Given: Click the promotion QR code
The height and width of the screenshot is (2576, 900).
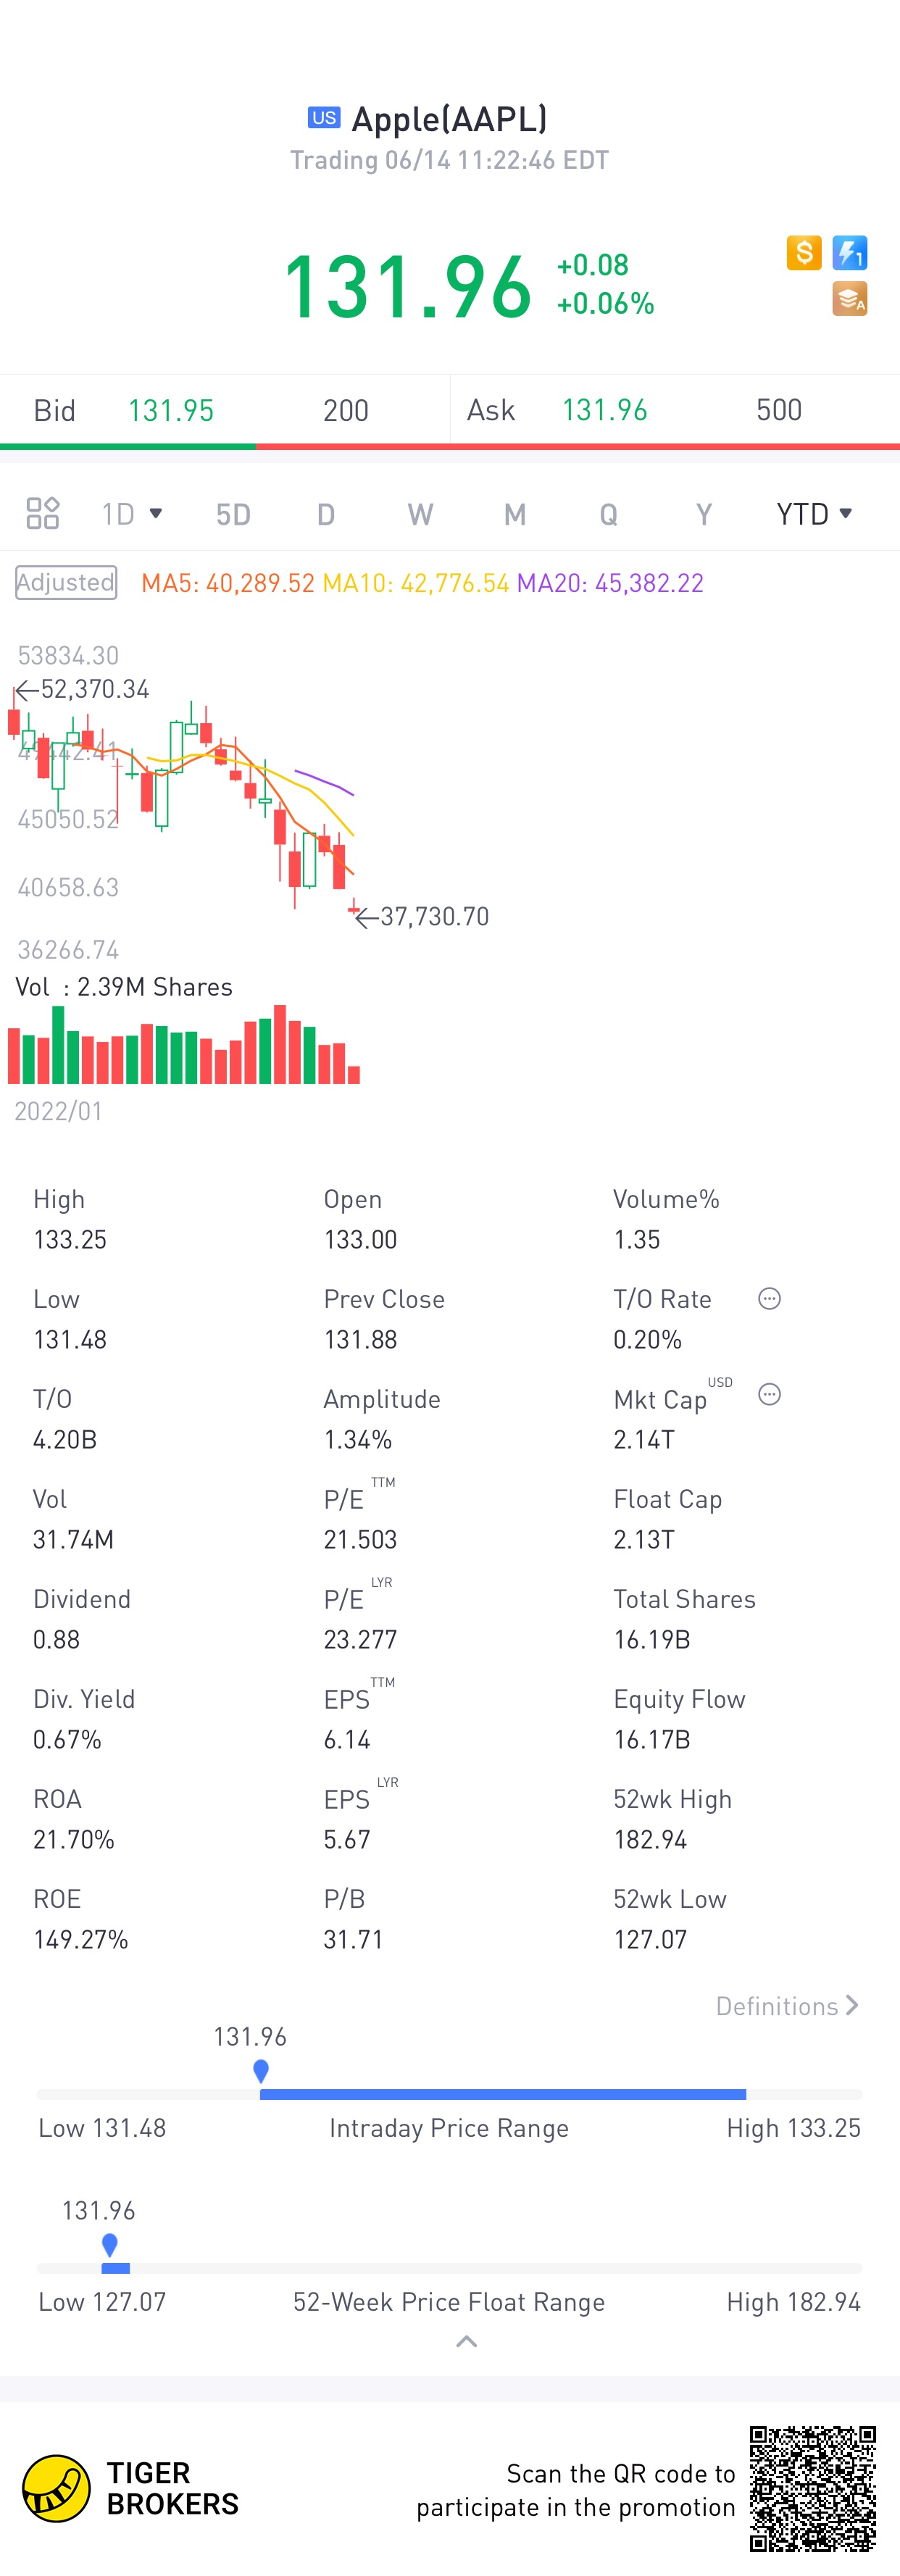Looking at the screenshot, I should [x=812, y=2488].
